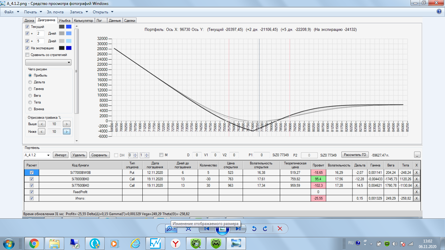Click the Рассчитать ГО button
Image resolution: width=445 pixels, height=250 pixels.
pos(355,155)
